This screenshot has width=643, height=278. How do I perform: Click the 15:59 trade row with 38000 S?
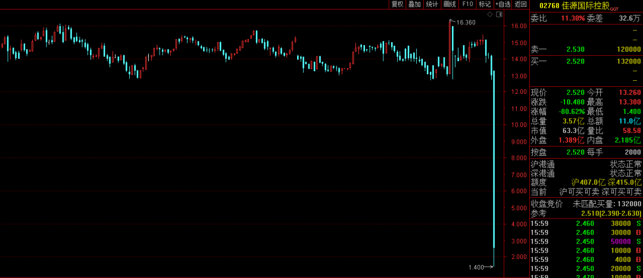[x=586, y=223]
